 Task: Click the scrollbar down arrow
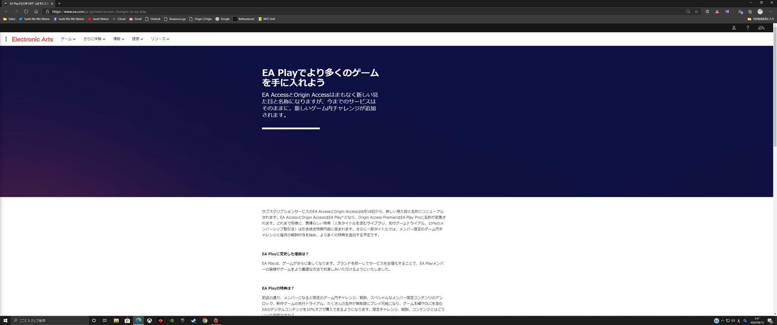tap(775, 314)
